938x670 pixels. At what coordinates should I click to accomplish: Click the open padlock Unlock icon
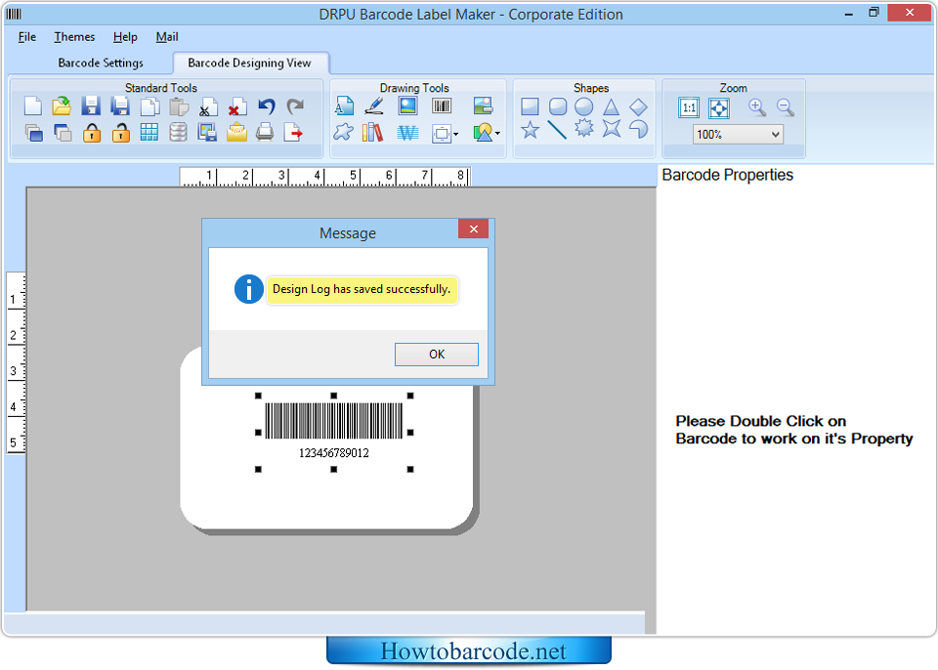pos(121,132)
